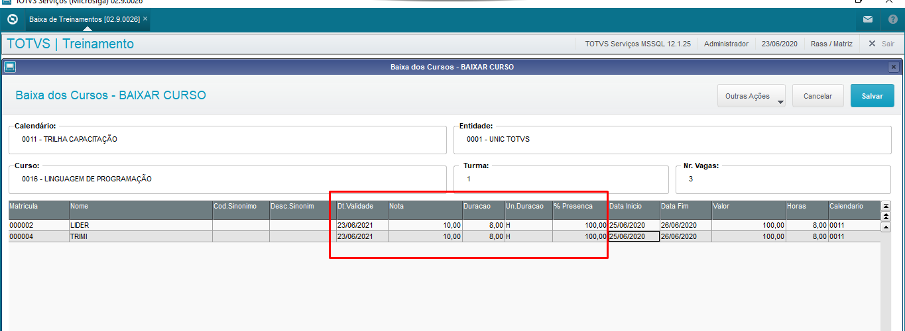The width and height of the screenshot is (905, 331).
Task: Click the X icon beside Sair
Action: click(x=872, y=44)
